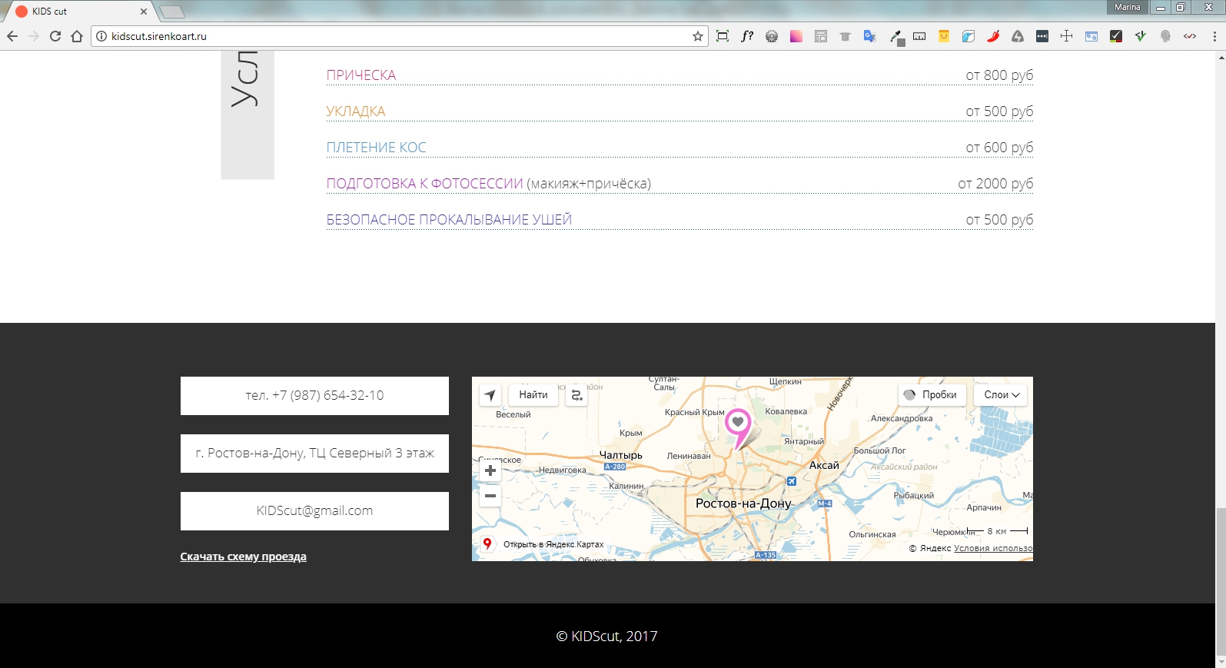Select the ПЛЕТЕНИЕ КОС service row
Image resolution: width=1226 pixels, height=668 pixels.
point(679,148)
